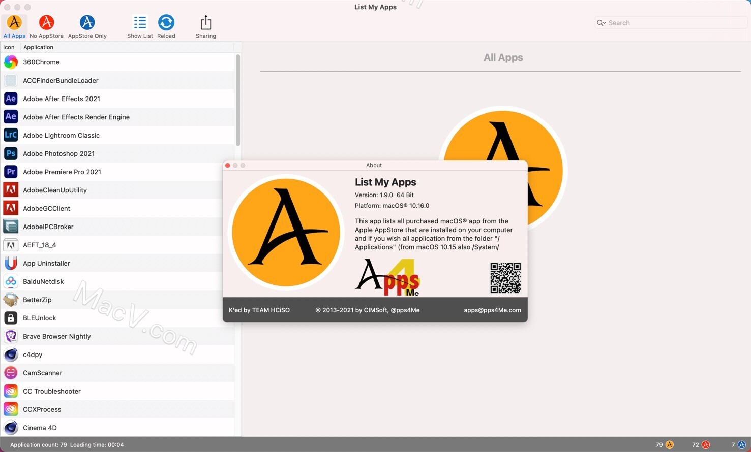
Task: Switch to AppStore Only filter
Action: click(x=87, y=27)
